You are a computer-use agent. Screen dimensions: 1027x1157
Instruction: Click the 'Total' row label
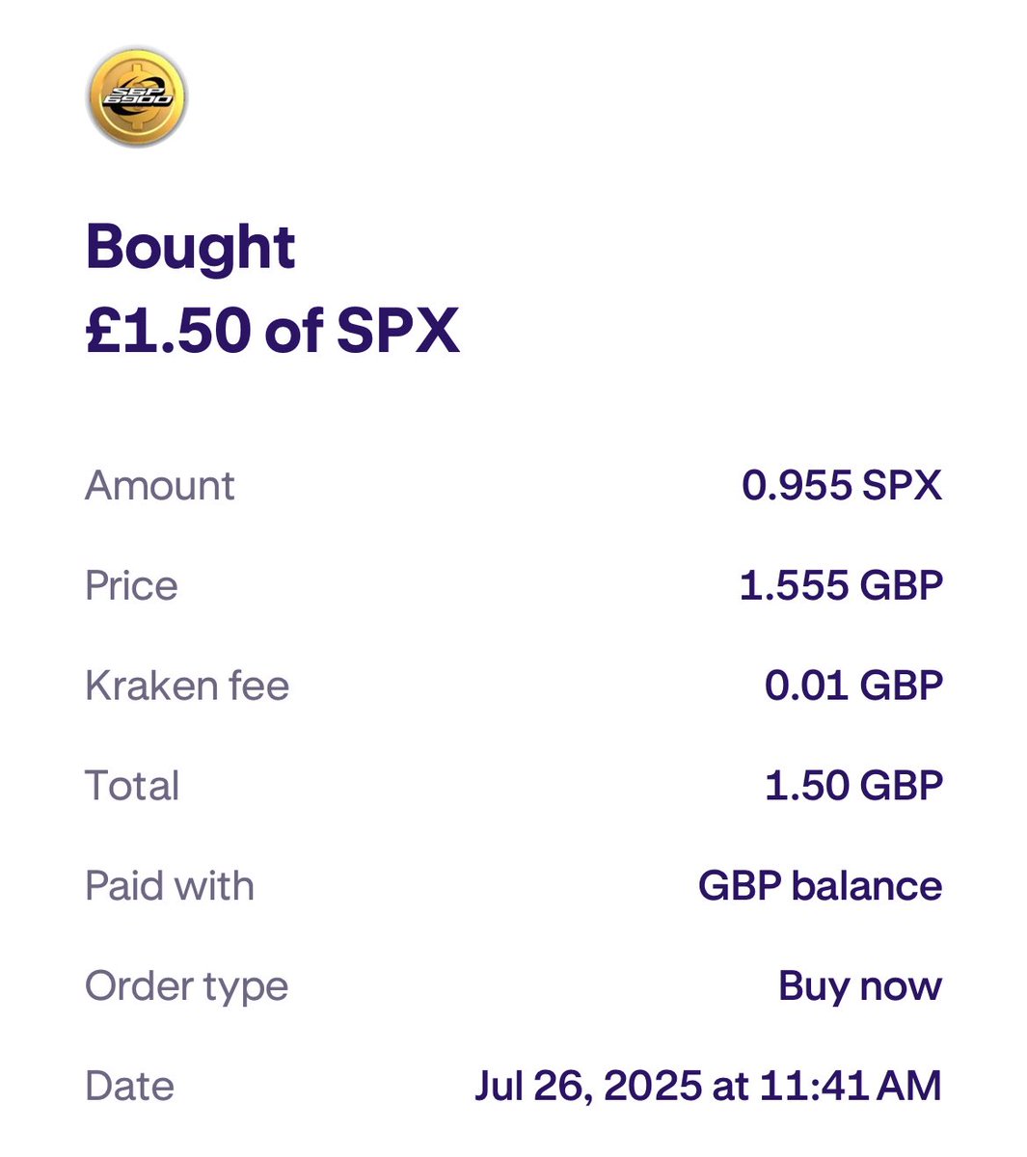(132, 786)
